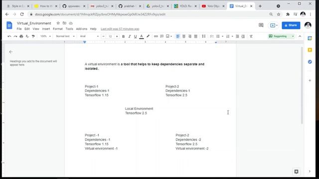The height and width of the screenshot is (179, 319).
Task: Open line spacing options
Action: (204, 36)
